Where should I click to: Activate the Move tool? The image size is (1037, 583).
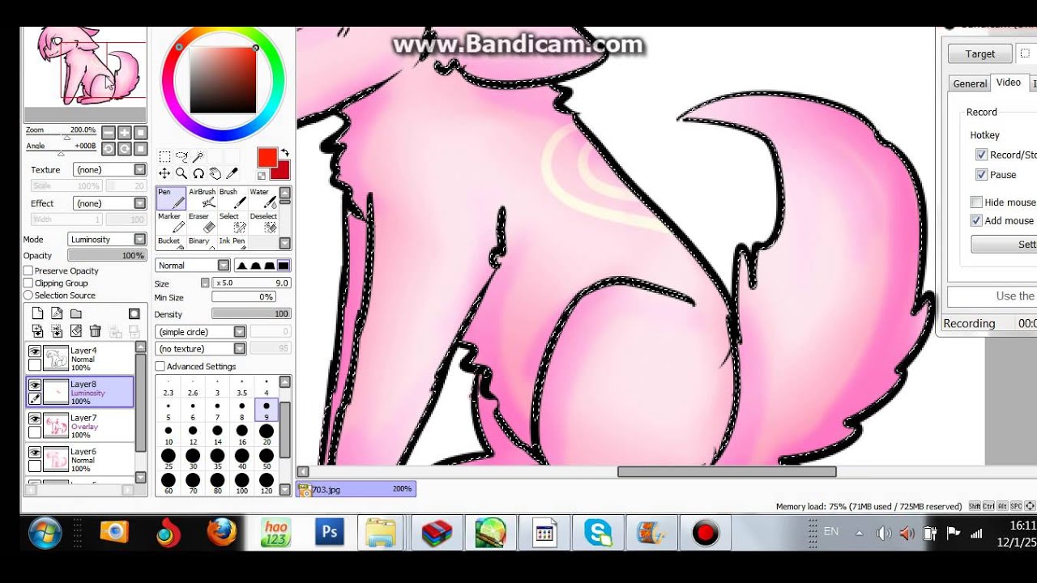[164, 173]
